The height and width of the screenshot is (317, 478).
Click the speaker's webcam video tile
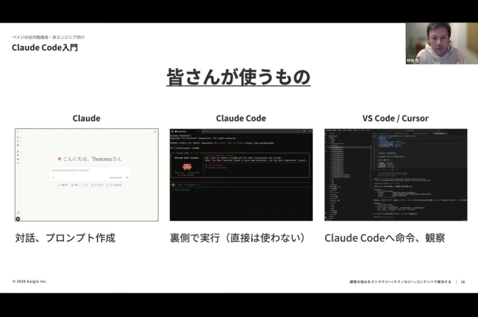click(x=442, y=43)
